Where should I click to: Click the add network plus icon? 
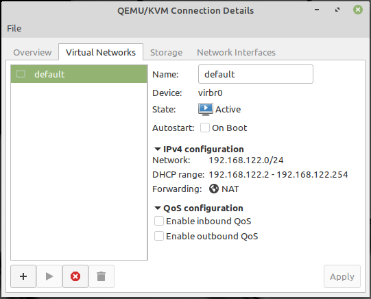23,276
